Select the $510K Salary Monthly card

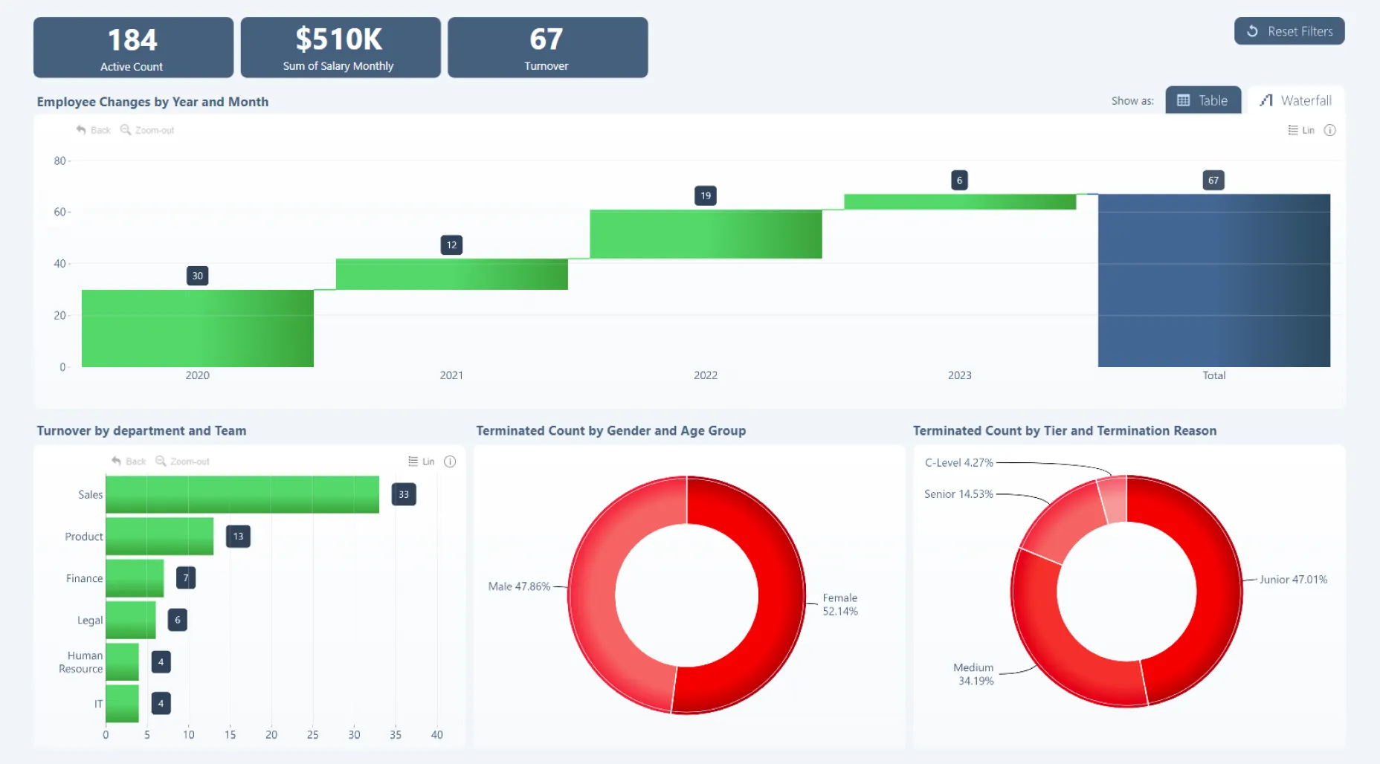(340, 48)
